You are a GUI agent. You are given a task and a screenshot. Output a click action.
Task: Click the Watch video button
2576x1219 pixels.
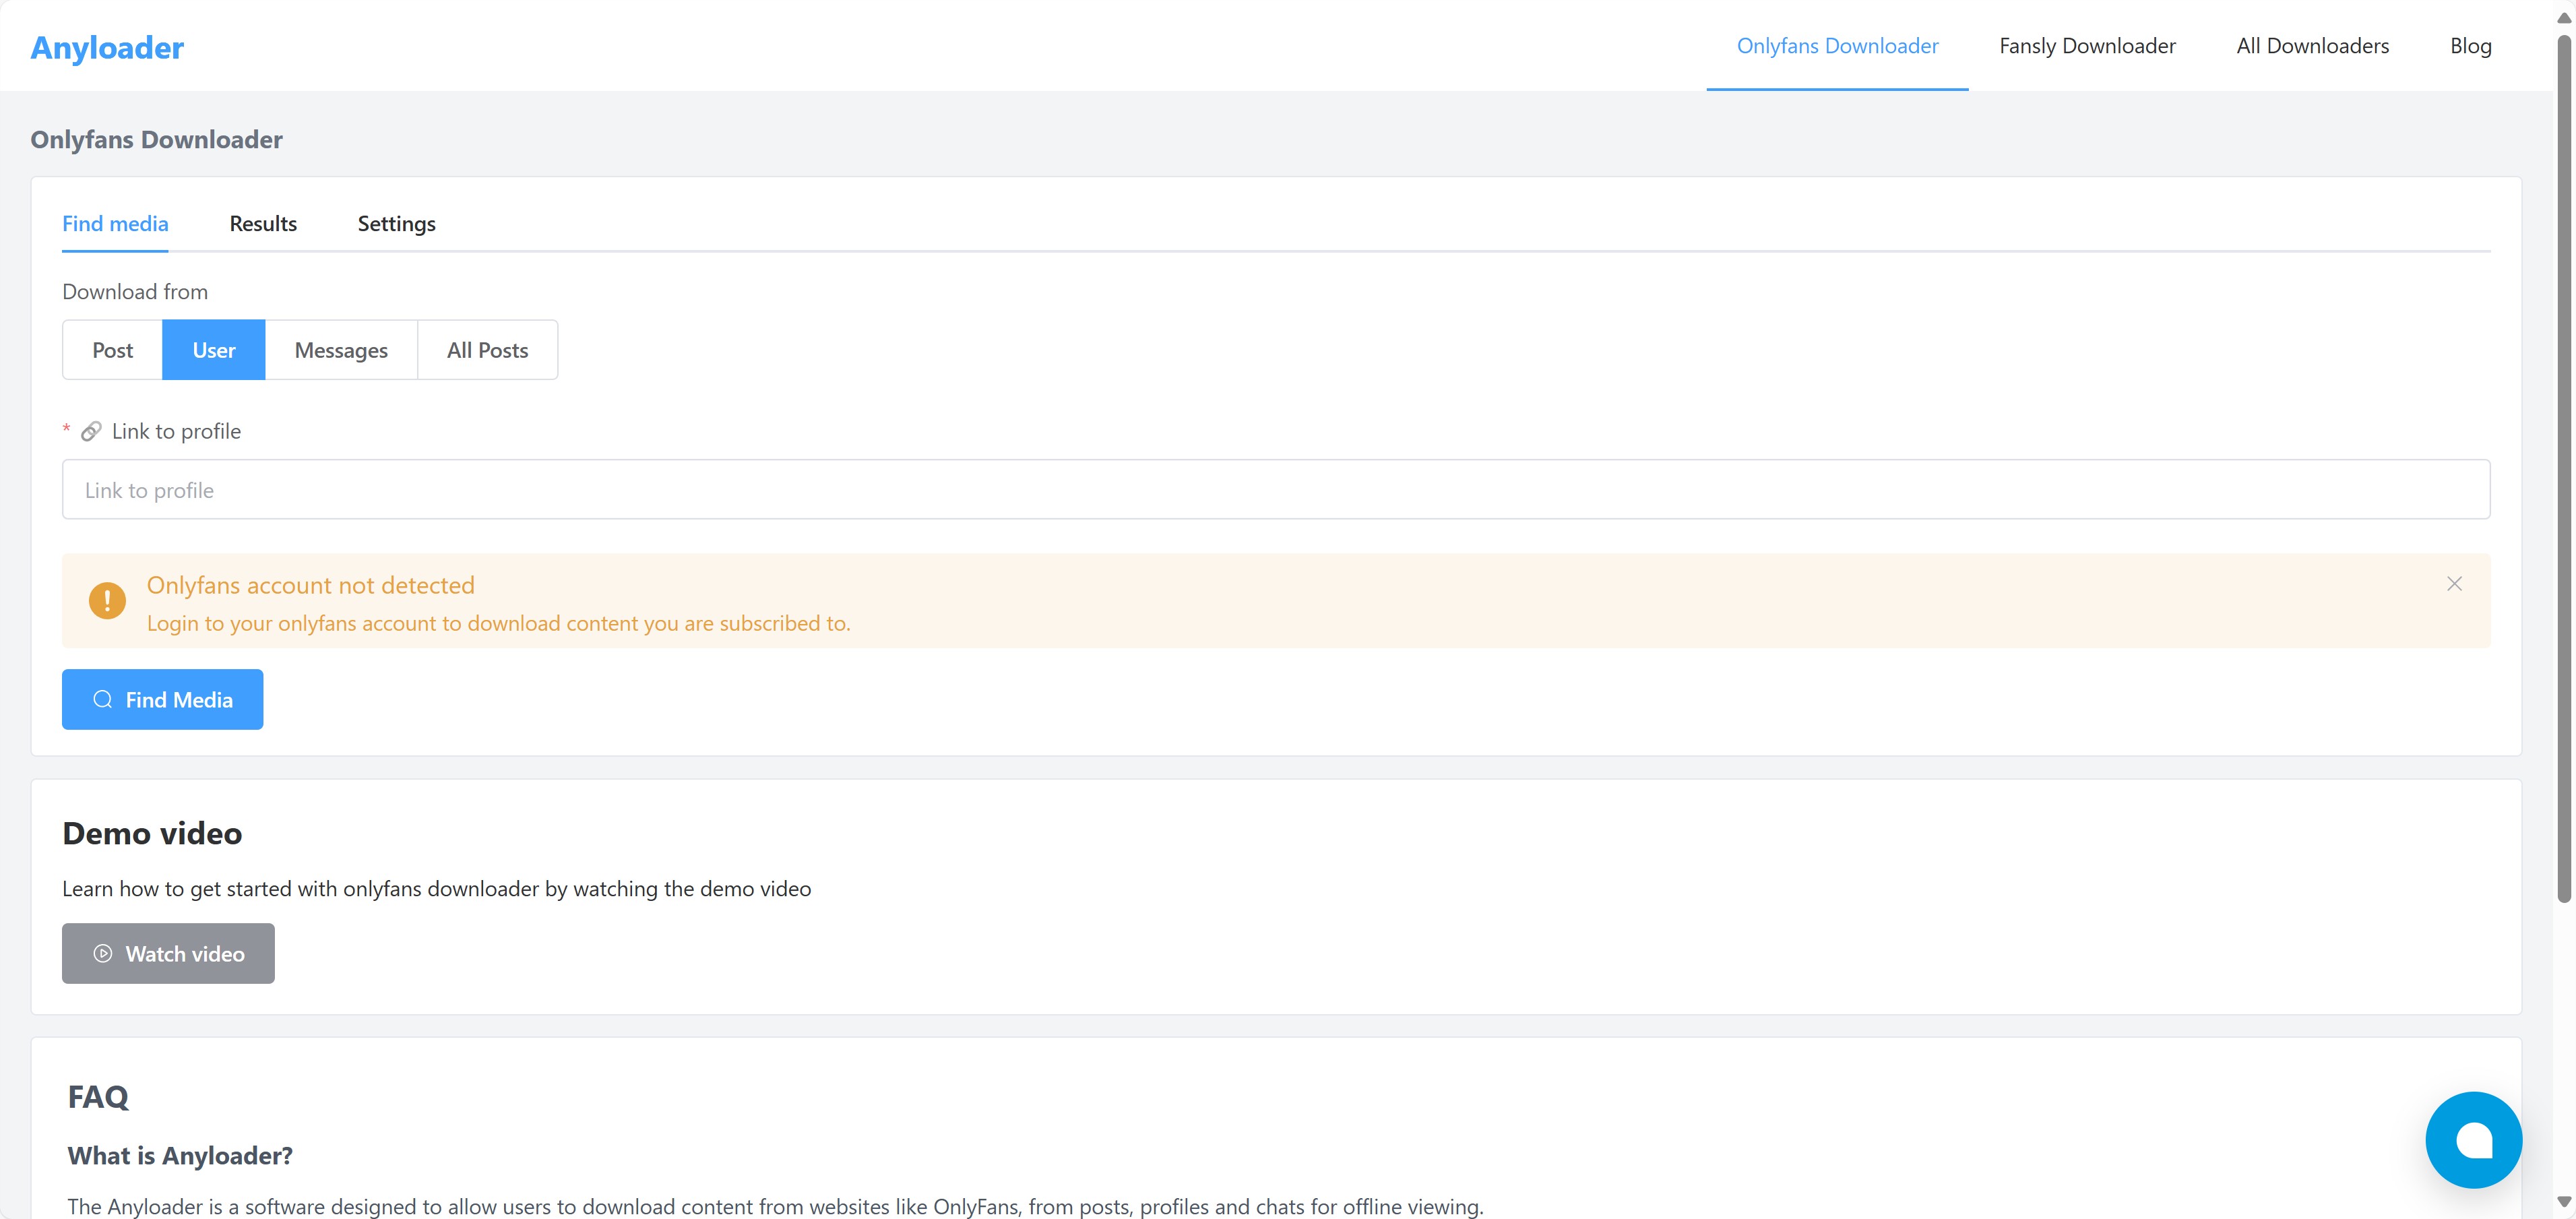tap(168, 953)
